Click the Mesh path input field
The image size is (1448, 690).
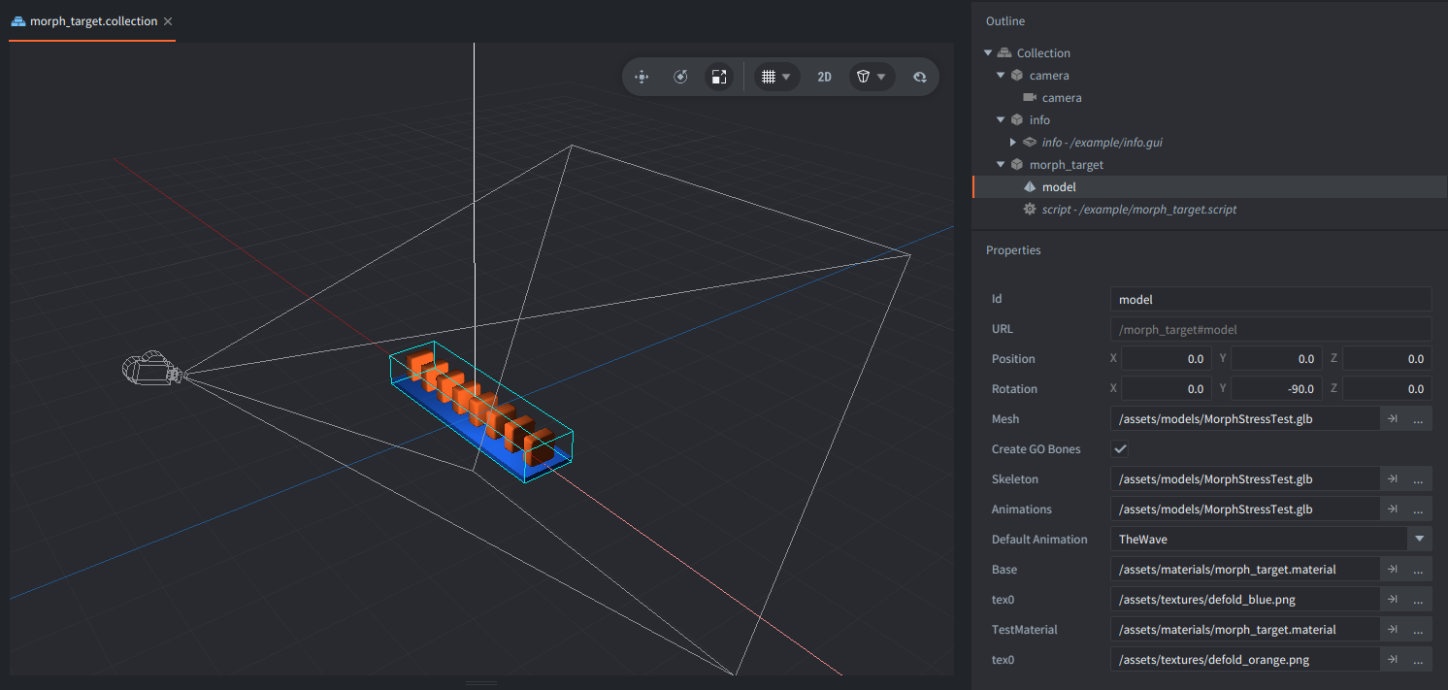coord(1245,419)
